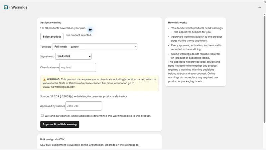The height and width of the screenshot is (150, 266).
Task: Click the Bulk assign via CSV heading
Action: point(52,139)
